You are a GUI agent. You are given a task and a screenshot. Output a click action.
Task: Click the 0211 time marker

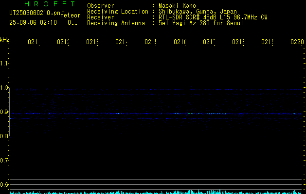[x=34, y=42]
